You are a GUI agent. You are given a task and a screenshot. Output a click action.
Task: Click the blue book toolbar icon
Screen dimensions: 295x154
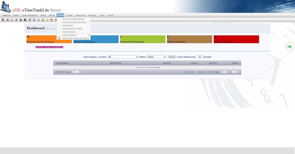click(x=25, y=20)
